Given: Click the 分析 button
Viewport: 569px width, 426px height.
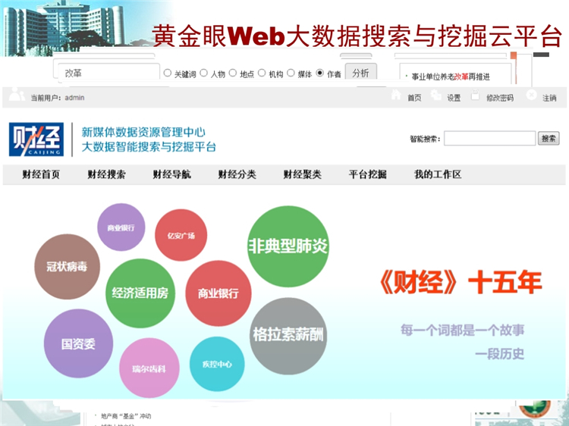Looking at the screenshot, I should [x=360, y=73].
